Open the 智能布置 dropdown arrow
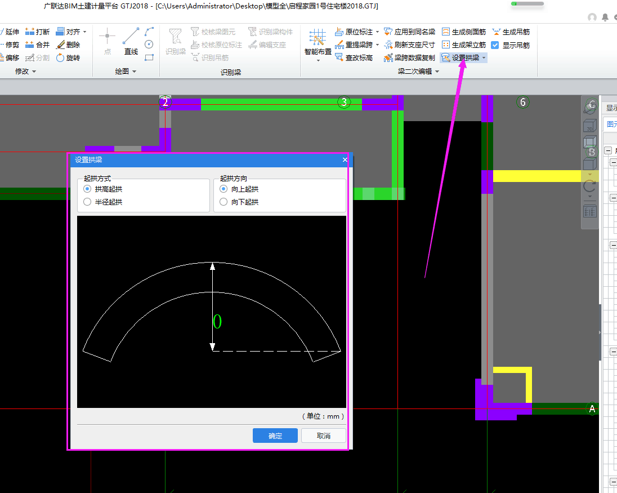The width and height of the screenshot is (617, 493). [x=318, y=61]
